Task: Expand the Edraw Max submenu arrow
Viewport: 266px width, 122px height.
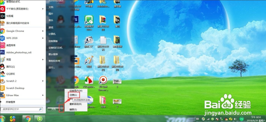Action: click(x=43, y=95)
